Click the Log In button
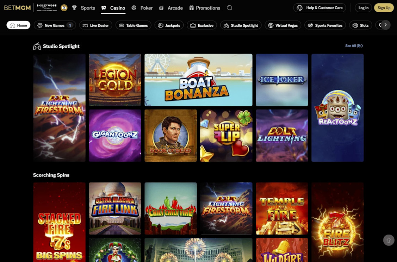397x262 pixels. pos(363,8)
